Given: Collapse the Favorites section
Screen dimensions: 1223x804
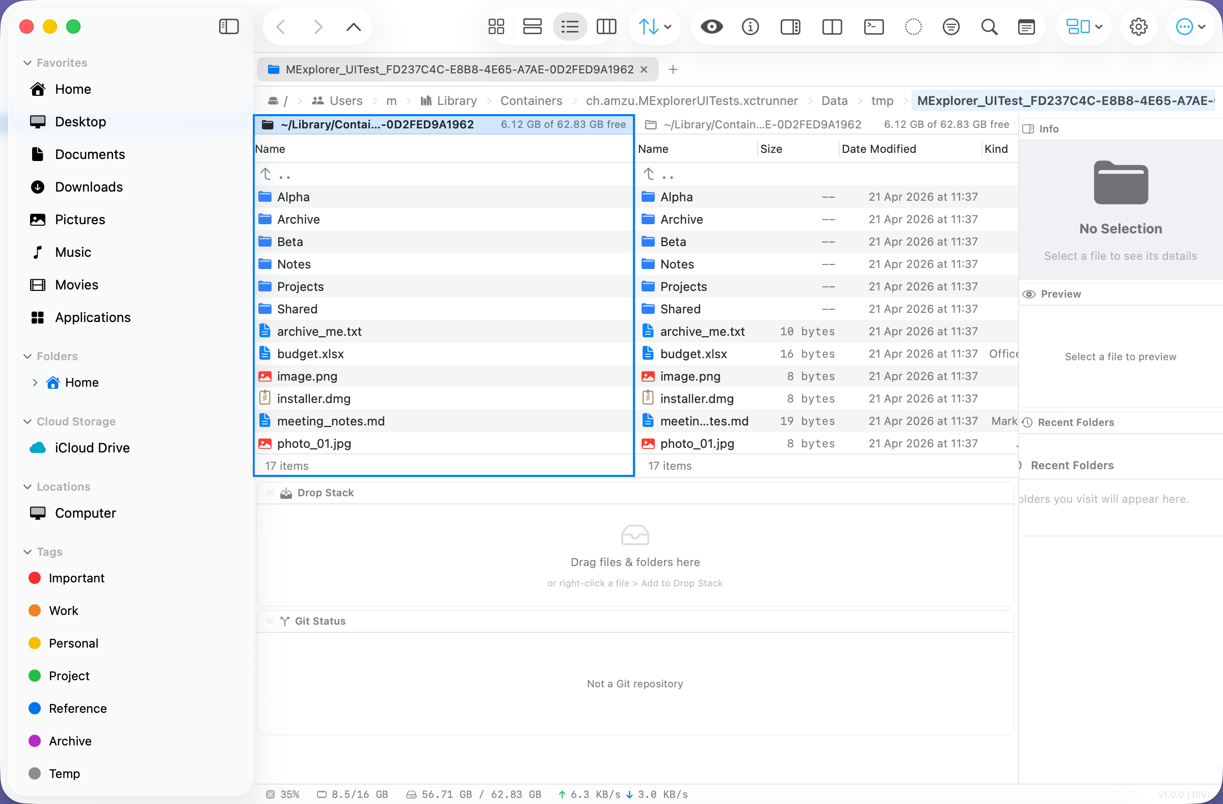Looking at the screenshot, I should (x=27, y=63).
